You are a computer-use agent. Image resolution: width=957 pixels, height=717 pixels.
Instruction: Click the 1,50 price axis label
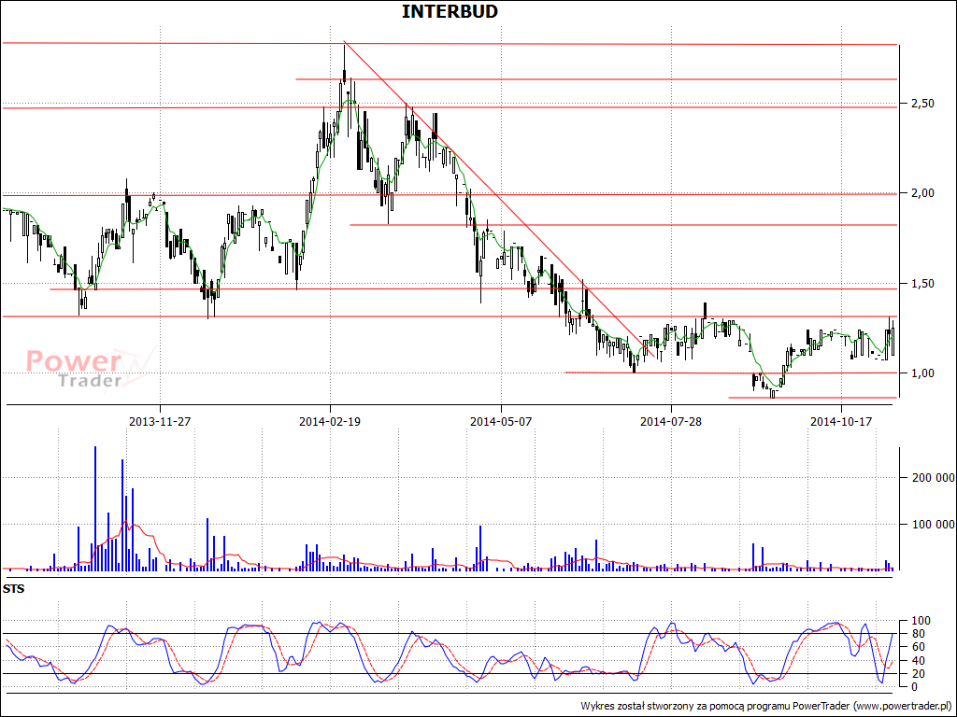922,284
